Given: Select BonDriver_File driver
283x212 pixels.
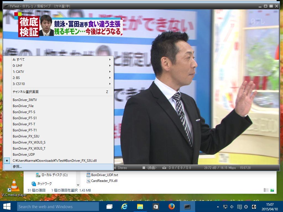Looking at the screenshot, I should pyautogui.click(x=59, y=106).
